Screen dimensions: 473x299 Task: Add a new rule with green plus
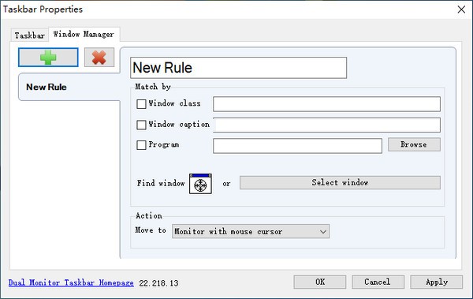pyautogui.click(x=48, y=57)
